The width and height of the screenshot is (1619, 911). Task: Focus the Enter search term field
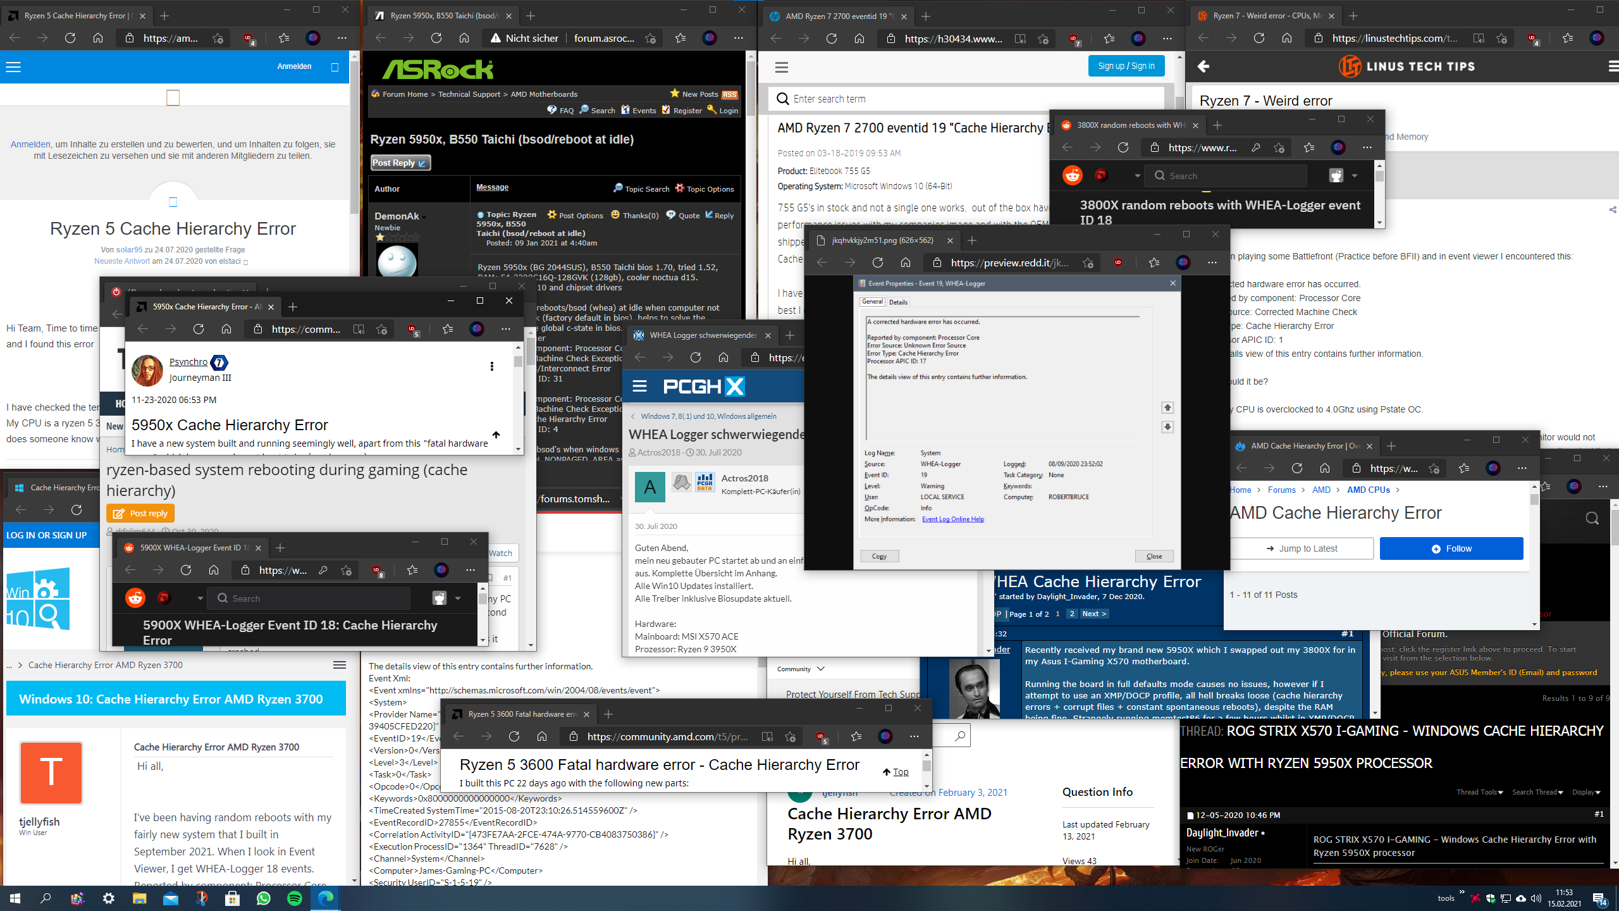coord(968,99)
